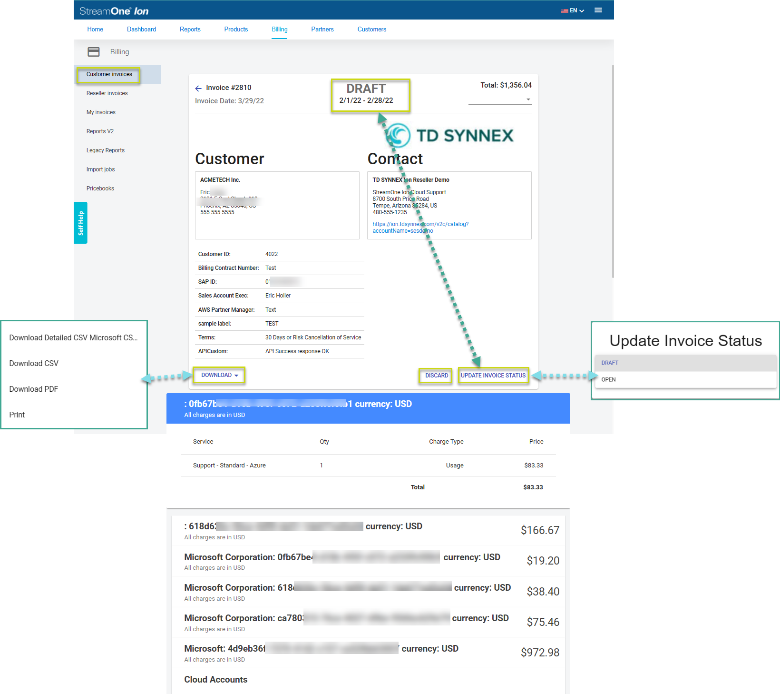This screenshot has width=780, height=694.
Task: Click the DRAFT status heading
Action: pyautogui.click(x=366, y=89)
